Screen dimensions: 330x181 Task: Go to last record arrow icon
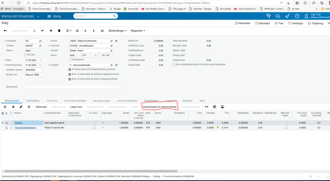point(102,31)
